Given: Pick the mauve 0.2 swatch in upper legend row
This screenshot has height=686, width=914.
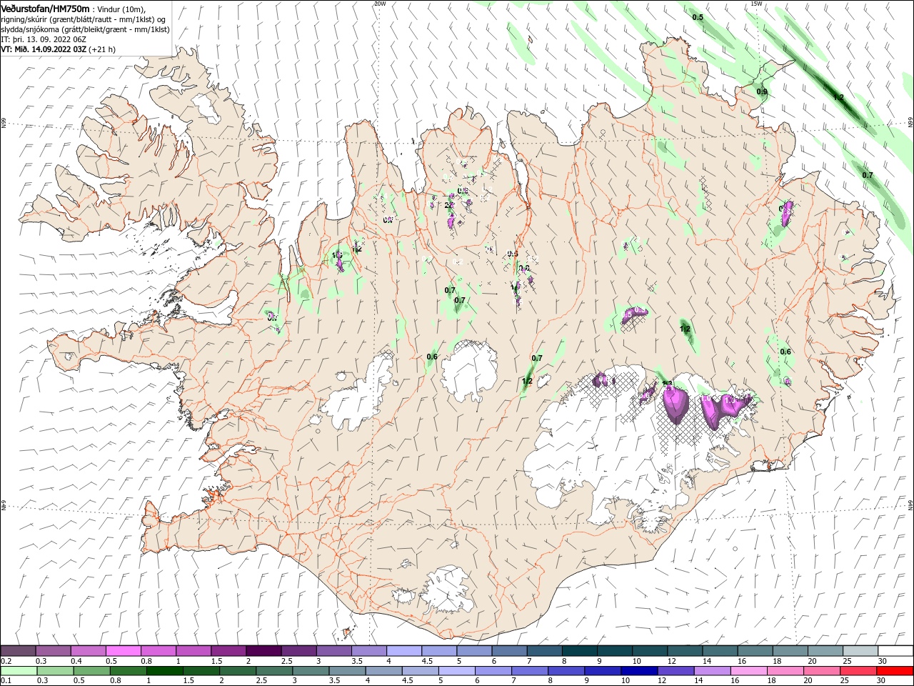Looking at the screenshot, I should pyautogui.click(x=18, y=651).
